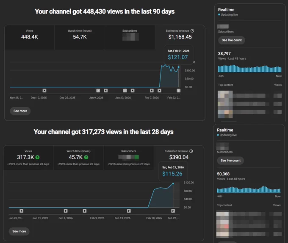Click the 38,797 views count

point(224,54)
